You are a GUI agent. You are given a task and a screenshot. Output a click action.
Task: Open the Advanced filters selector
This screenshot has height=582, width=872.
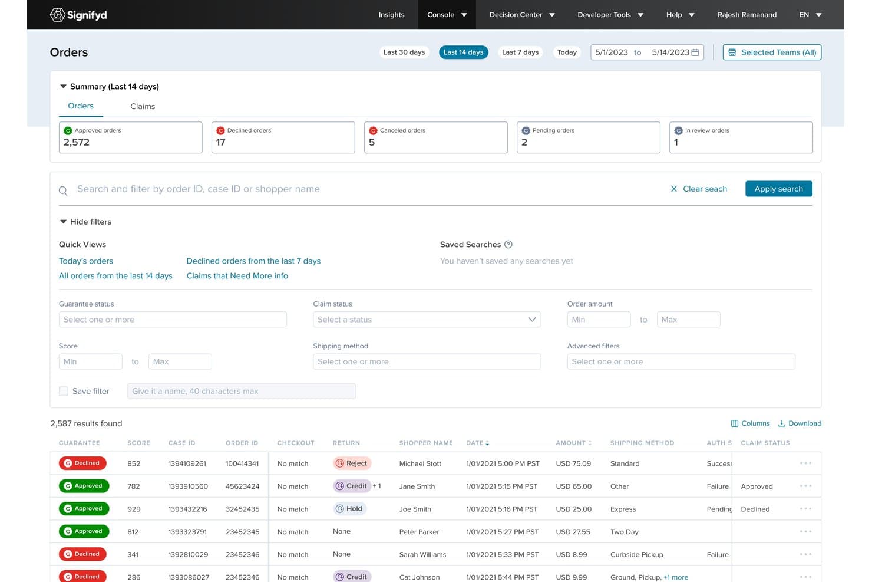point(681,361)
